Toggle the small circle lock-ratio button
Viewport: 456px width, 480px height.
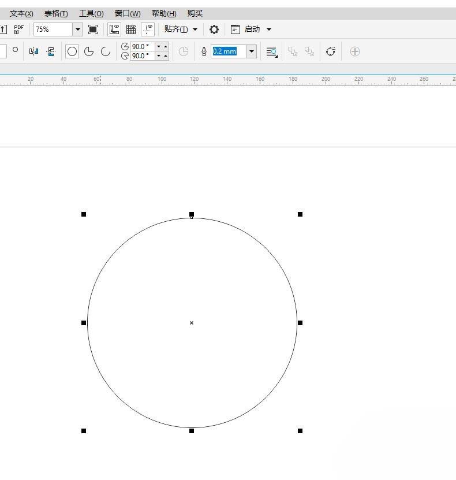pyautogui.click(x=15, y=49)
